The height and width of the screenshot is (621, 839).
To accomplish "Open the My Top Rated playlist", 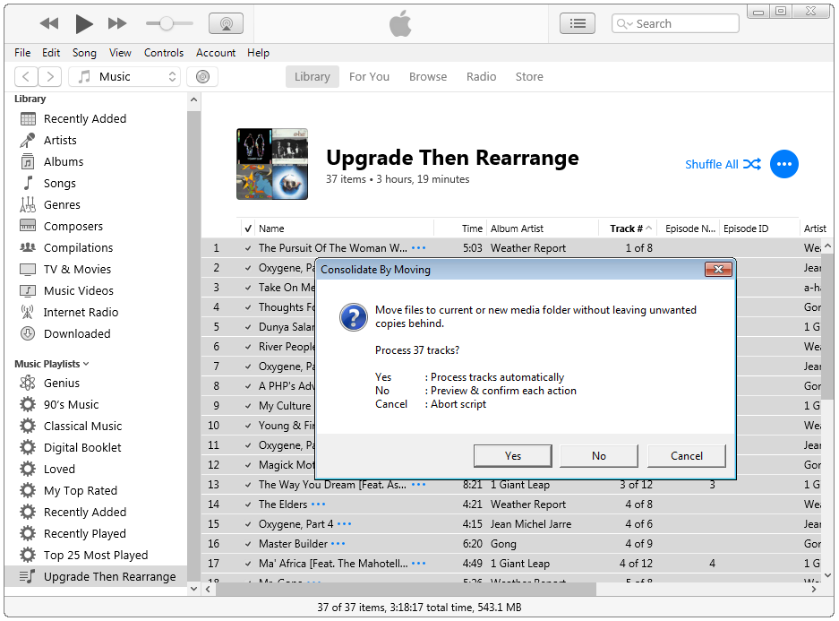I will [81, 490].
